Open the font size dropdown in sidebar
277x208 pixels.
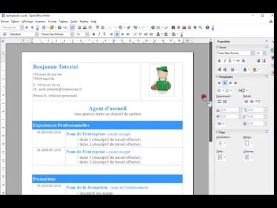pos(264,53)
